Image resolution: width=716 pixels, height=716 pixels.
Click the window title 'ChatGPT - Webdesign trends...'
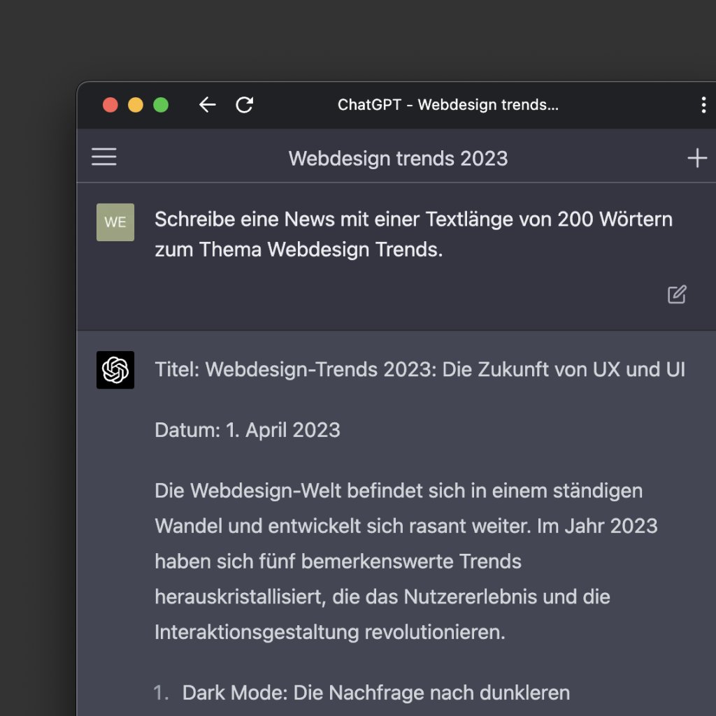[x=448, y=105]
